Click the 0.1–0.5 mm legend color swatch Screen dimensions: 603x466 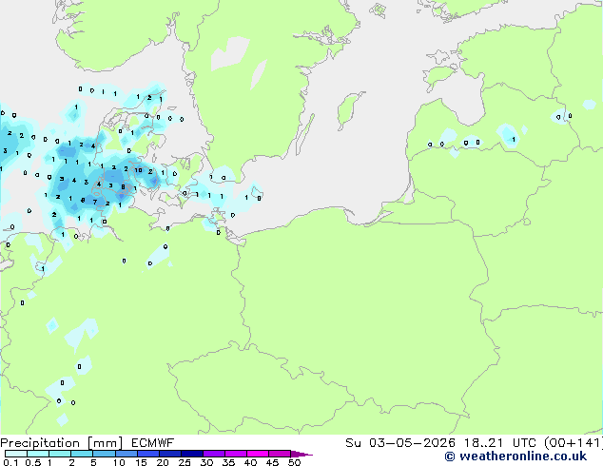pos(16,454)
